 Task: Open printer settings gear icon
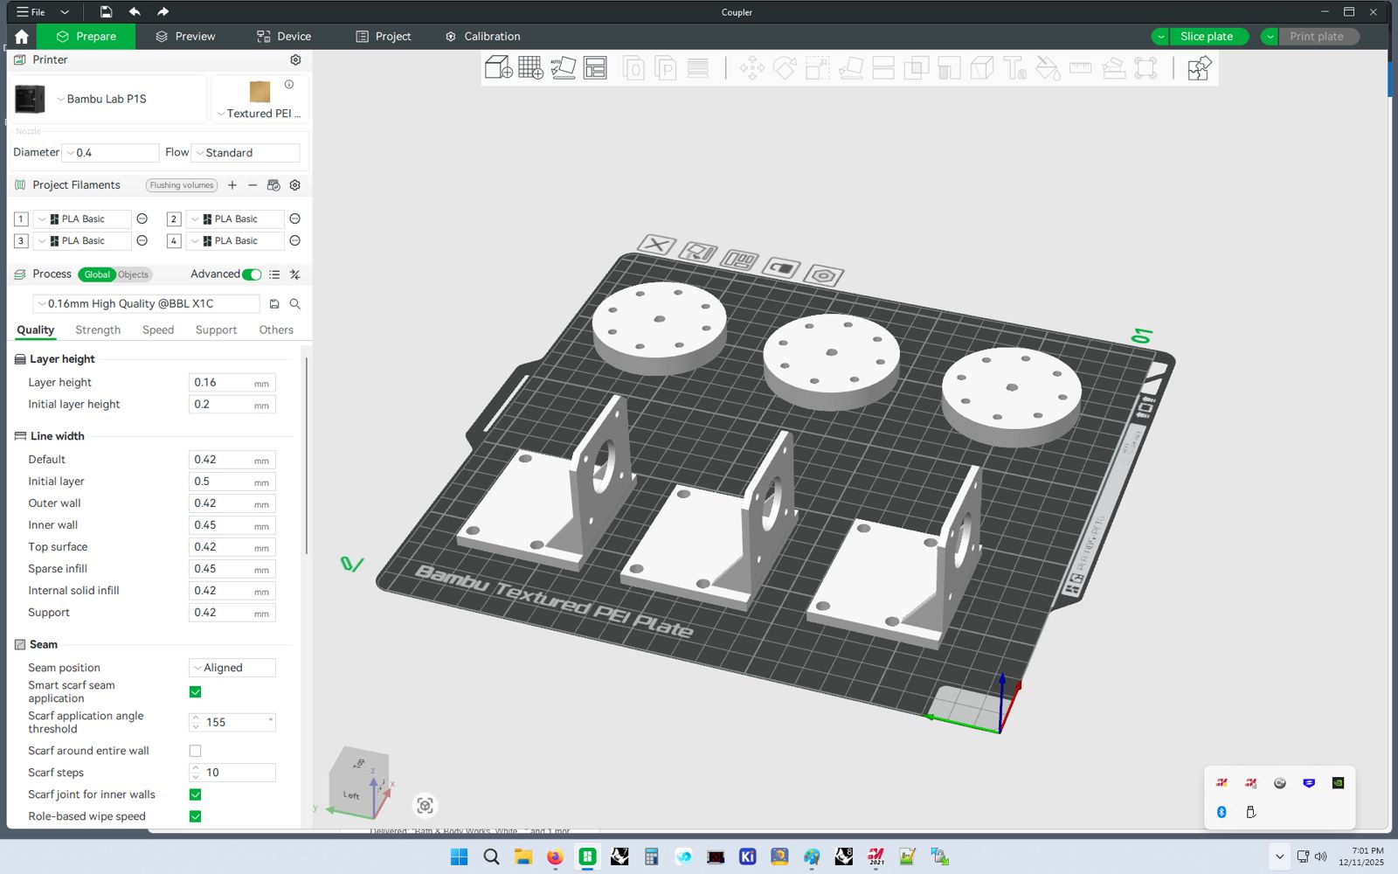click(295, 60)
